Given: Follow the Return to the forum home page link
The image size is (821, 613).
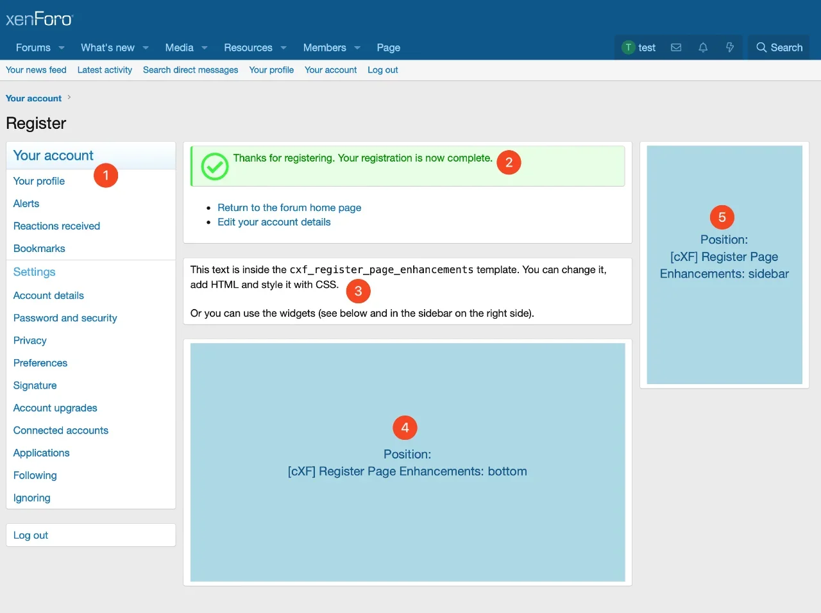Looking at the screenshot, I should click(289, 207).
